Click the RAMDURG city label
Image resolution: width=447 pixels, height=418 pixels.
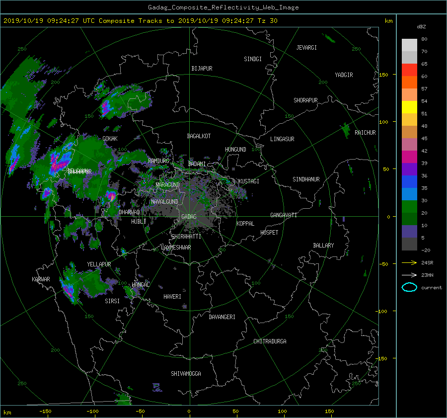158,161
